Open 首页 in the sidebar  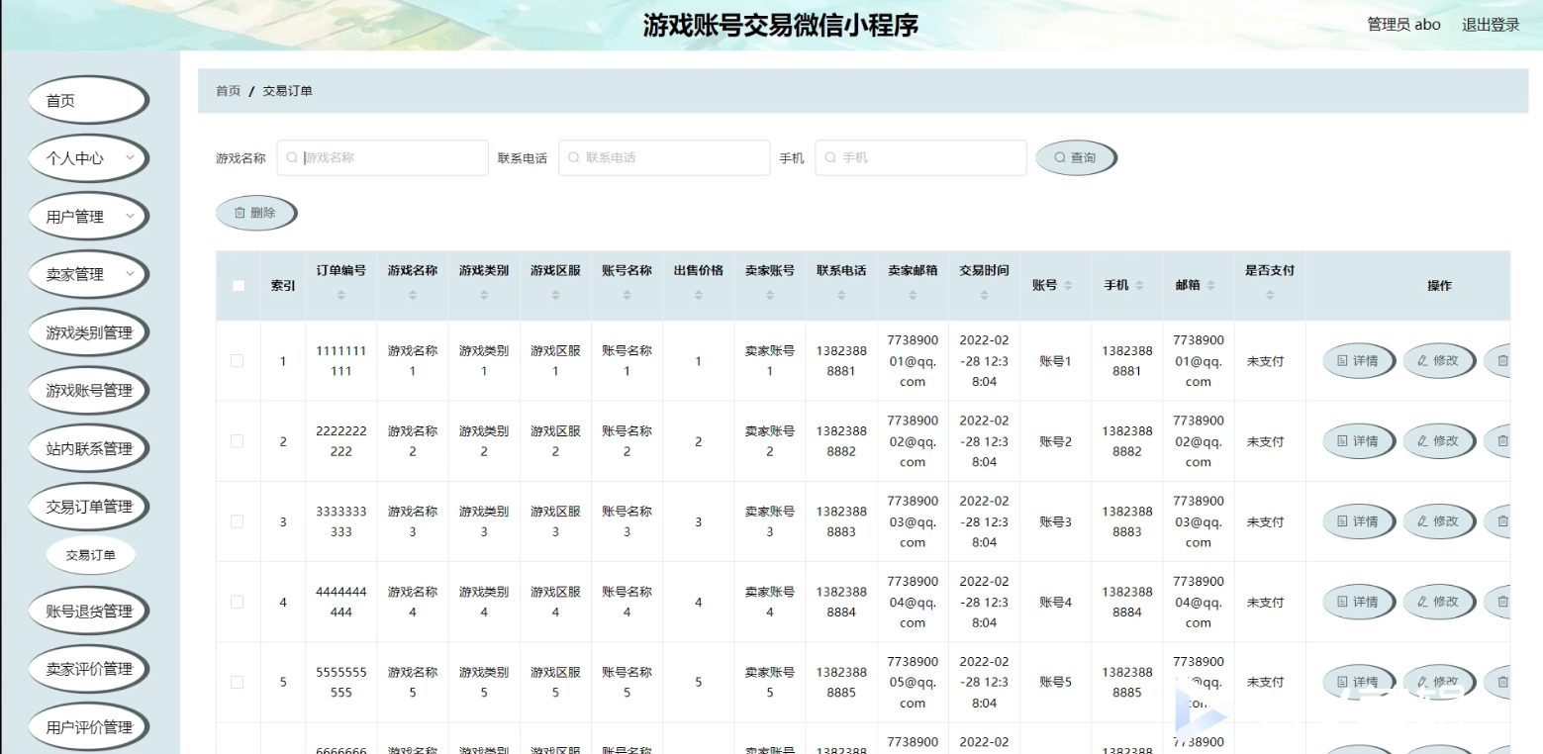(x=89, y=101)
